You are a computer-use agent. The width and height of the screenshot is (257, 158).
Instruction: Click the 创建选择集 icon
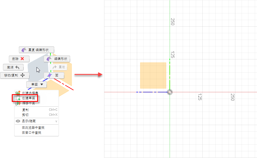(18, 93)
